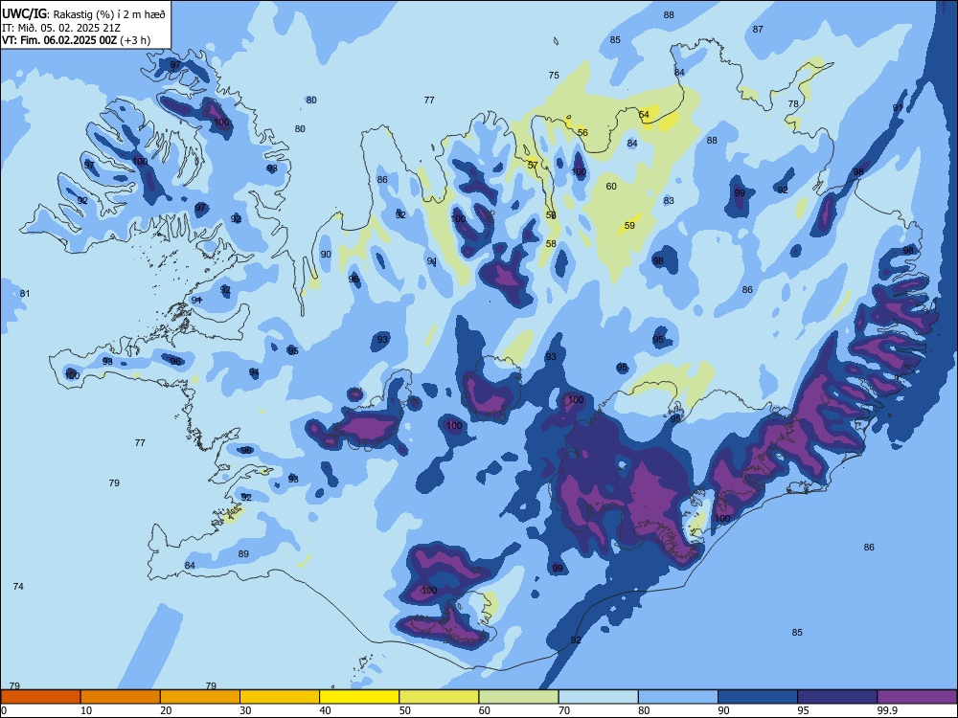Click the '99.9' legend tick label

tap(887, 710)
